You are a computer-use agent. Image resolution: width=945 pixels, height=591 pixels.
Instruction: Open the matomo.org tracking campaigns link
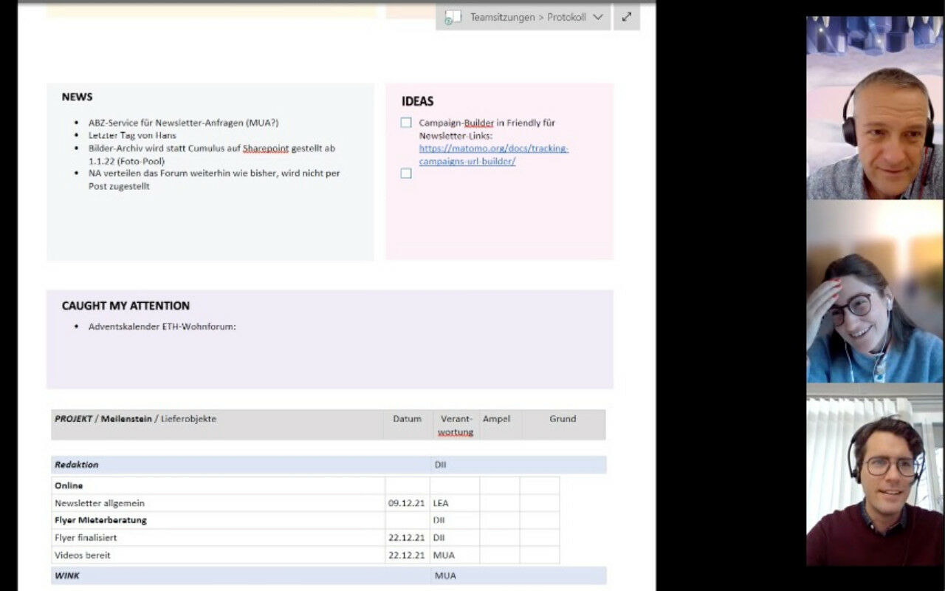[493, 154]
